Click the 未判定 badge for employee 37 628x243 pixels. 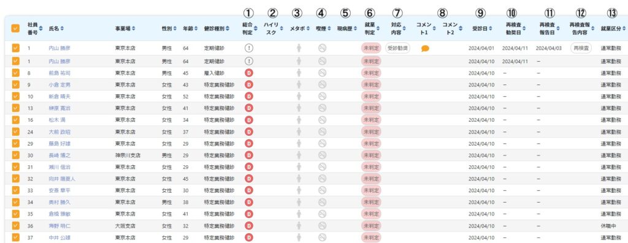click(371, 237)
